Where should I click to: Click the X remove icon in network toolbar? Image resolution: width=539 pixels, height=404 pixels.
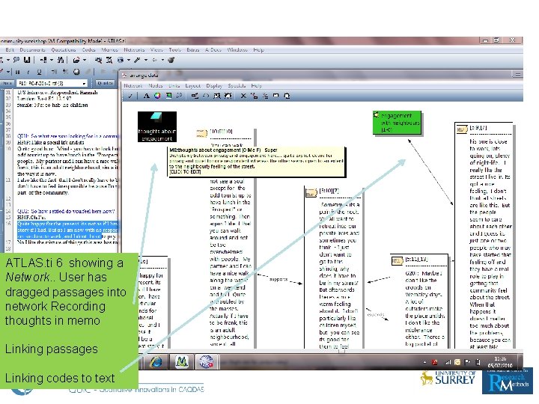[243, 96]
